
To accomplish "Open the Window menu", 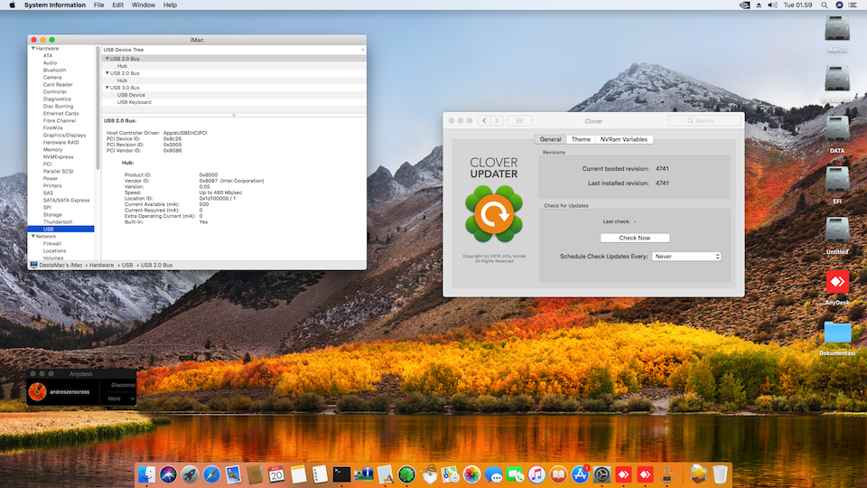I will [144, 5].
